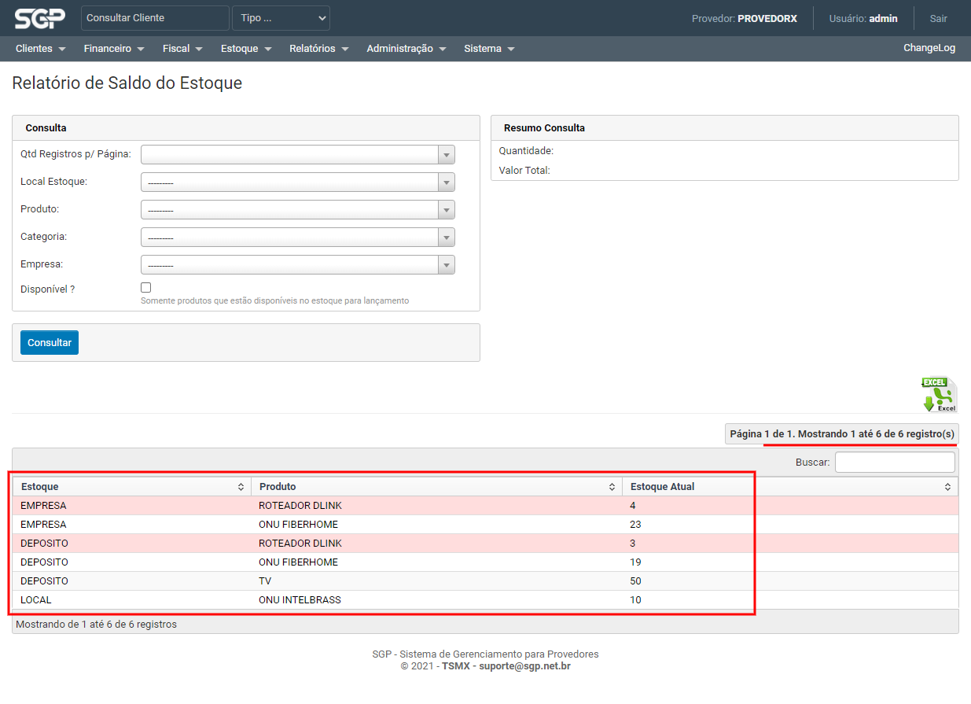Select the DEPOSITO ONU FIBERHOME row

tap(485, 562)
